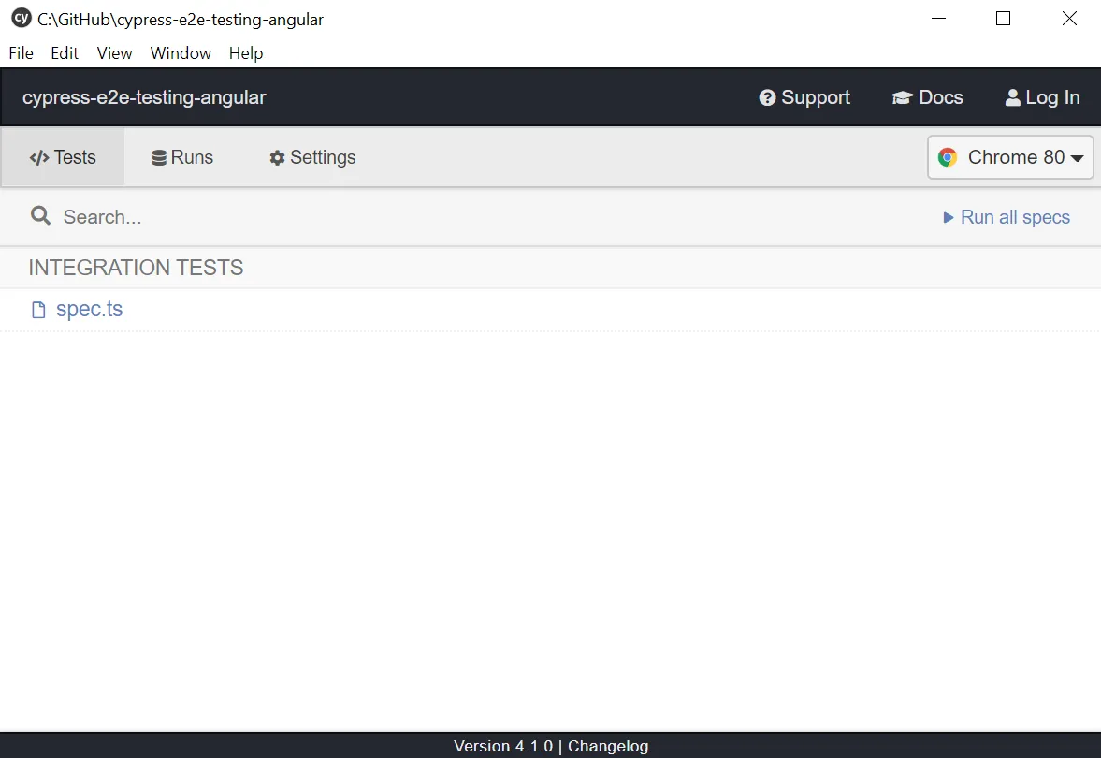Click the file icon beside spec.ts

coord(38,310)
